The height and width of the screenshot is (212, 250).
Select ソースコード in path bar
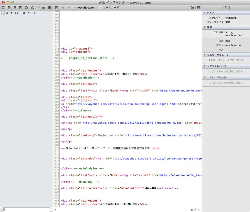[x=109, y=8]
